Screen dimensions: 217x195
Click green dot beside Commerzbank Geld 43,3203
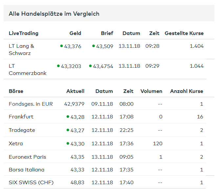58,66
